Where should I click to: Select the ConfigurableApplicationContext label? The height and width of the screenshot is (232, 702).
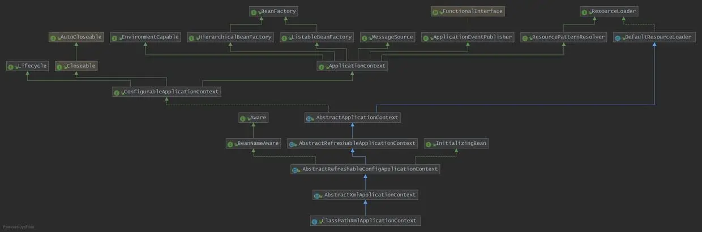(170, 92)
